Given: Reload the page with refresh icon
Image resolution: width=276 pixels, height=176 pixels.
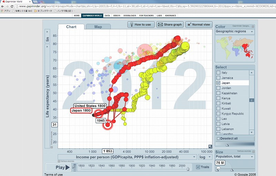Looking at the screenshot, I should (x=12, y=6).
